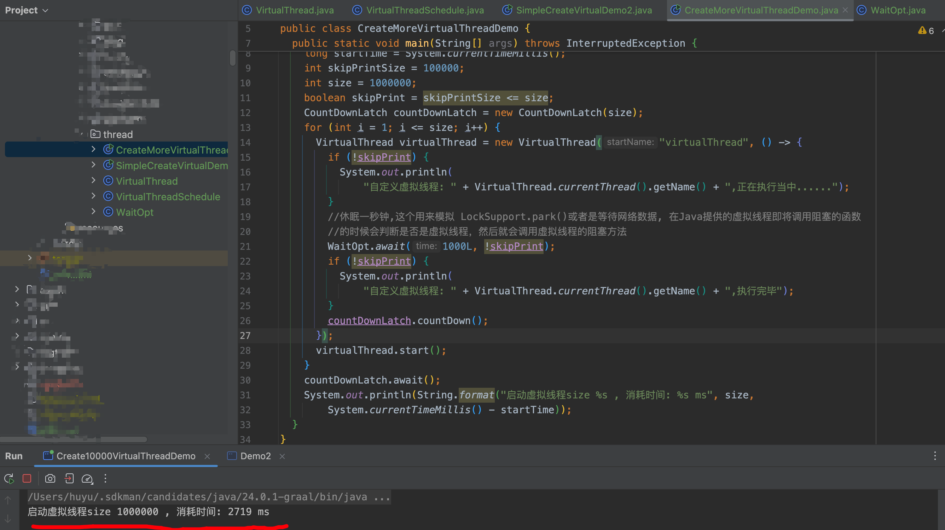Stop the running process
Image resolution: width=945 pixels, height=530 pixels.
(27, 479)
